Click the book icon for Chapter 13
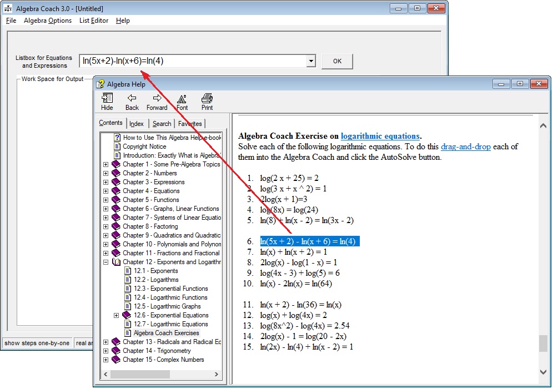This screenshot has height=389, width=553. (116, 342)
